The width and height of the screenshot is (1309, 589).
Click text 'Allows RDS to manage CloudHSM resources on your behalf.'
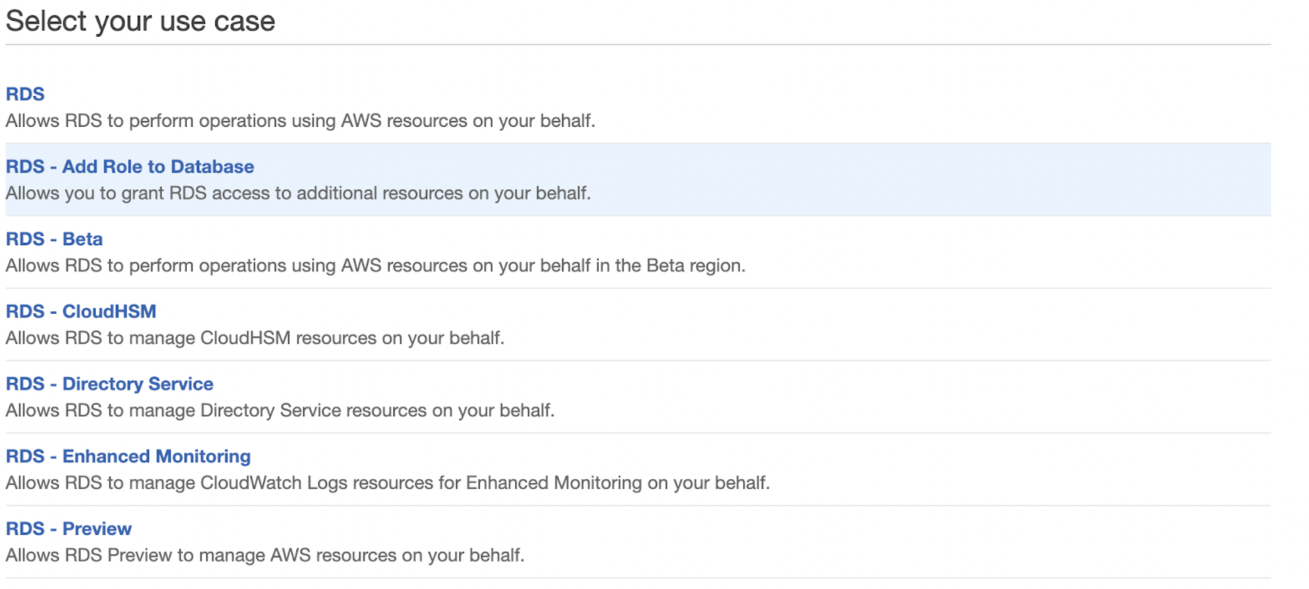point(255,338)
